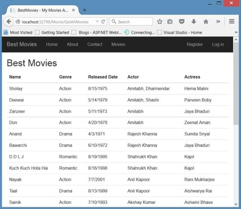Open the Movies item in the navbar
Viewport: 241px width, 209px height.
(x=118, y=44)
